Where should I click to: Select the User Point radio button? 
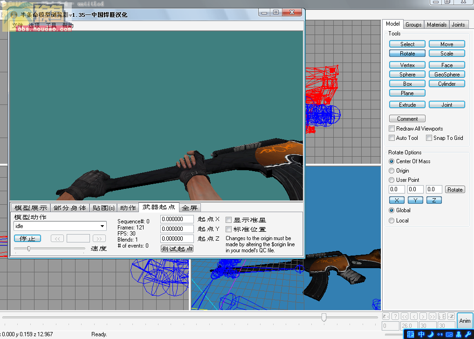[x=392, y=180]
